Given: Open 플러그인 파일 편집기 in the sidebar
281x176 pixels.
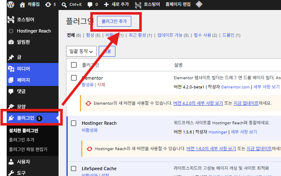Looking at the screenshot, I should click(x=28, y=149).
